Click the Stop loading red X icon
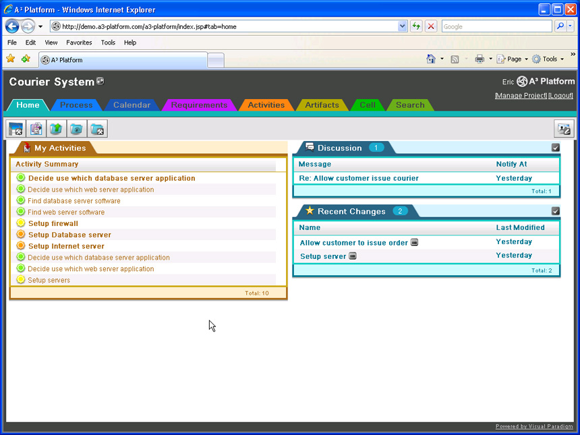Image resolution: width=580 pixels, height=435 pixels. tap(431, 26)
